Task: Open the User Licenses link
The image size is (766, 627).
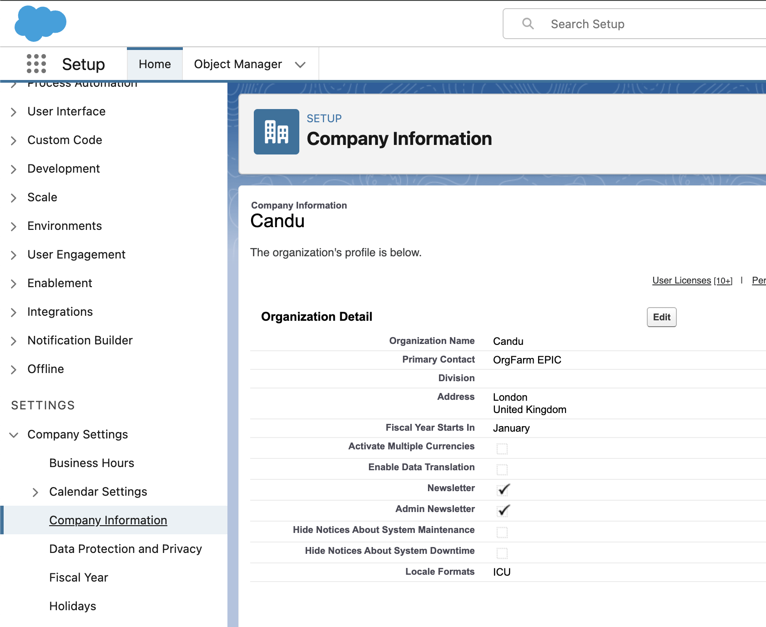Action: [x=681, y=280]
